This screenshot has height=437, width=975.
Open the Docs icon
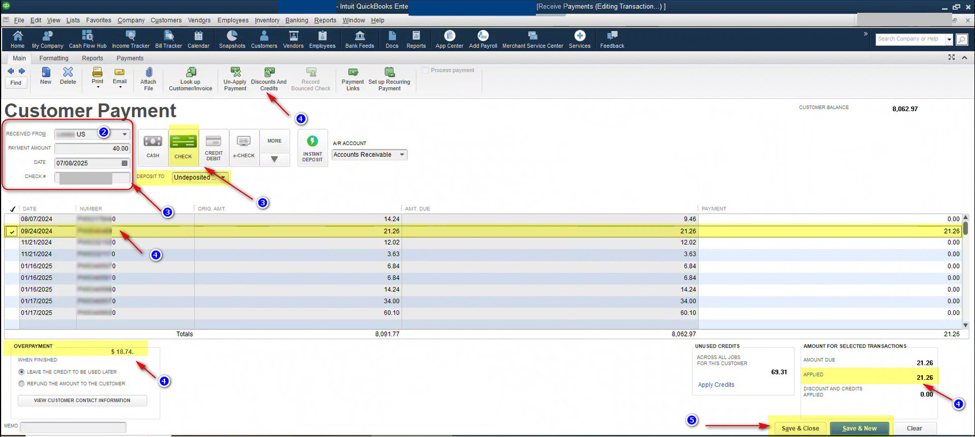point(392,39)
